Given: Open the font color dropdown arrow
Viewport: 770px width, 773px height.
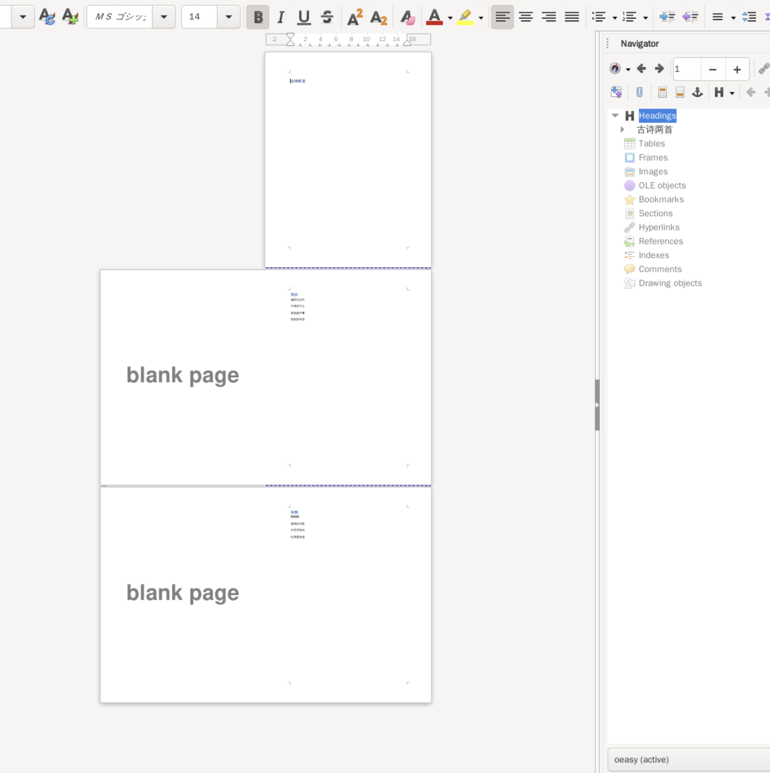Looking at the screenshot, I should coord(450,18).
